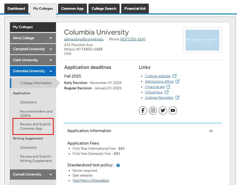
Task: Open Questions under Application
Action: pos(28,102)
